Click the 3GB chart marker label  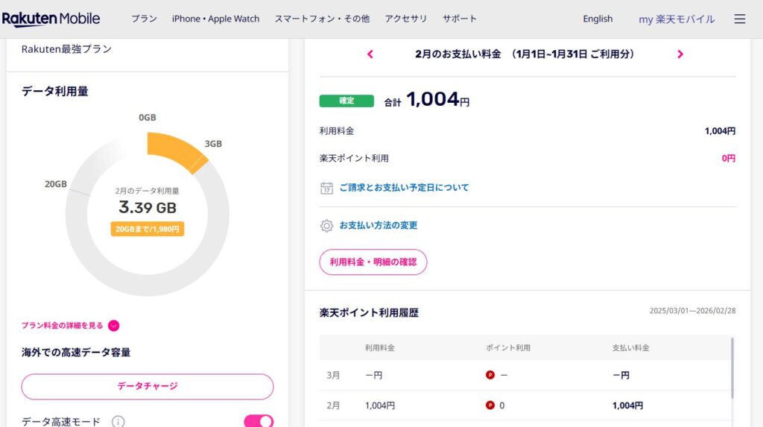[x=213, y=144]
